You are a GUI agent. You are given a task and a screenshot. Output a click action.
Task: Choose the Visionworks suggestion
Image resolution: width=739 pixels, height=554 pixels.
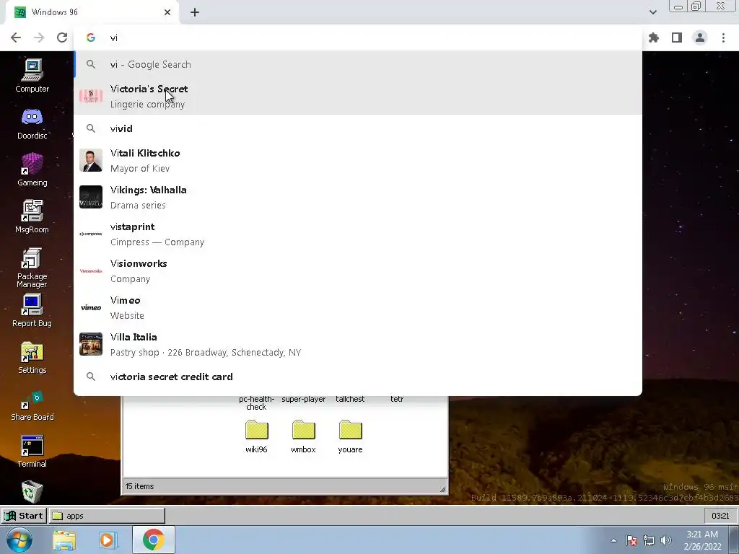pyautogui.click(x=358, y=271)
